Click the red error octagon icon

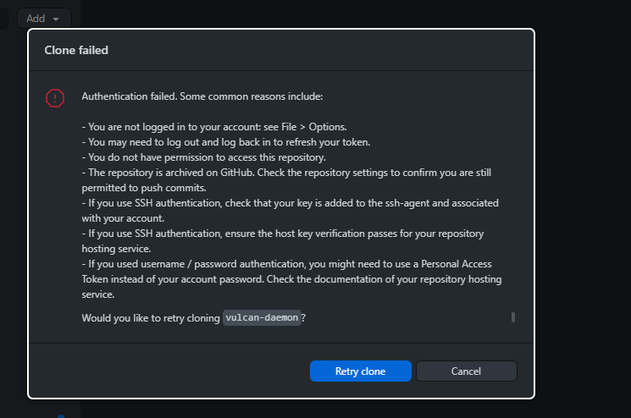point(55,98)
